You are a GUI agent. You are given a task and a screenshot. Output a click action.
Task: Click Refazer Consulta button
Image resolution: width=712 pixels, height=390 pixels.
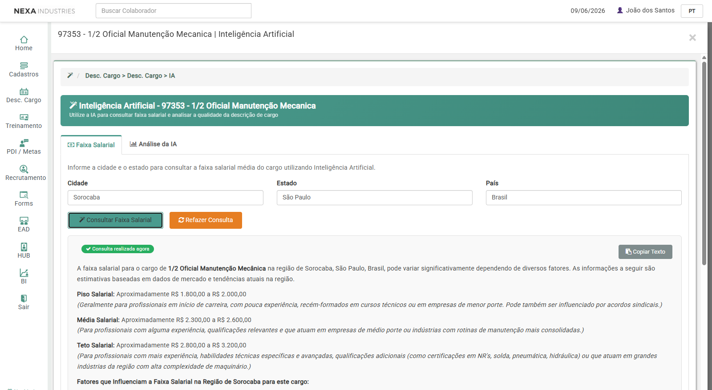(x=206, y=220)
